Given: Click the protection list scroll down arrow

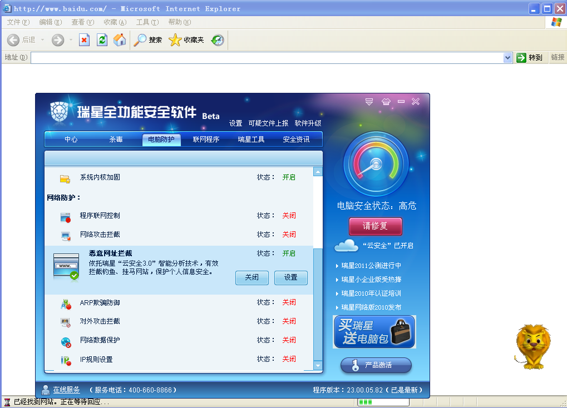Looking at the screenshot, I should point(318,366).
